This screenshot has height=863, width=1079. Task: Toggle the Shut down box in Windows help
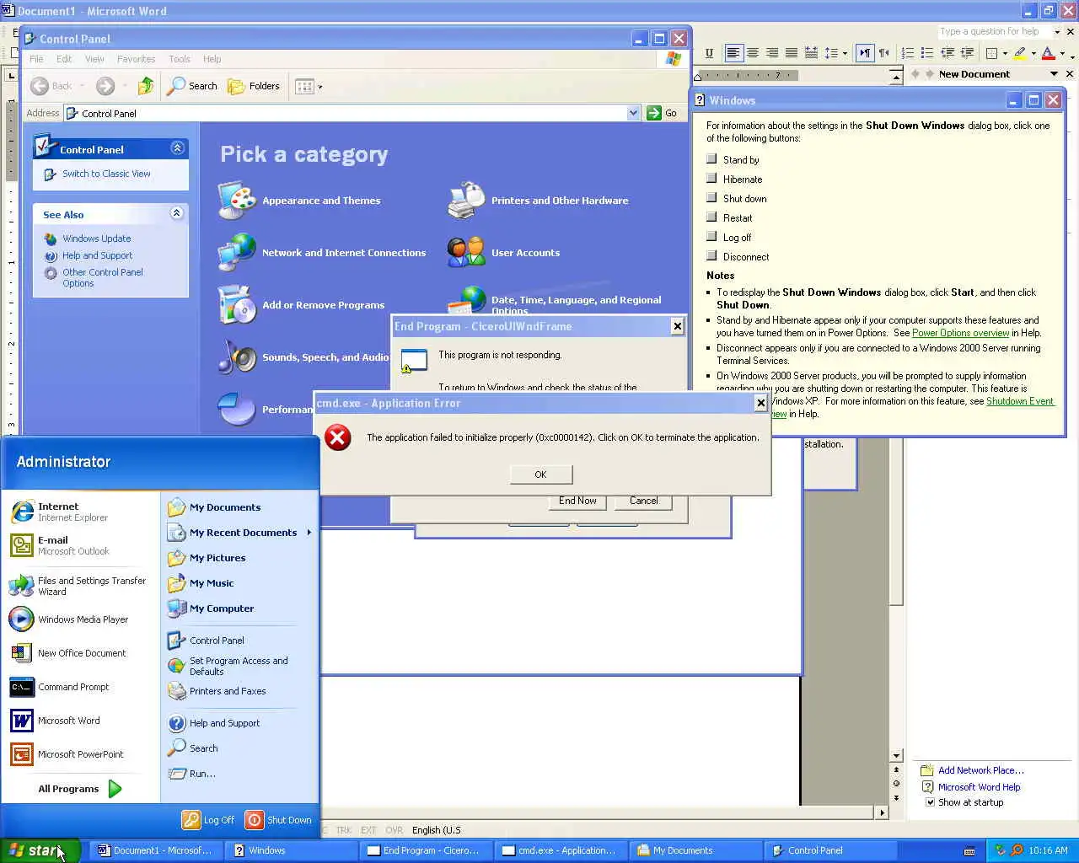pyautogui.click(x=711, y=197)
